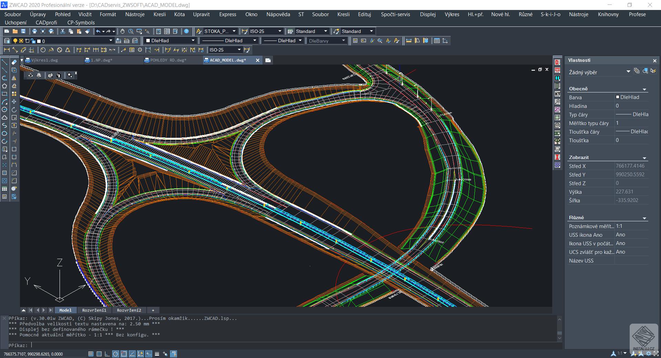
Task: Click the Undo arrow icon
Action: [x=98, y=31]
